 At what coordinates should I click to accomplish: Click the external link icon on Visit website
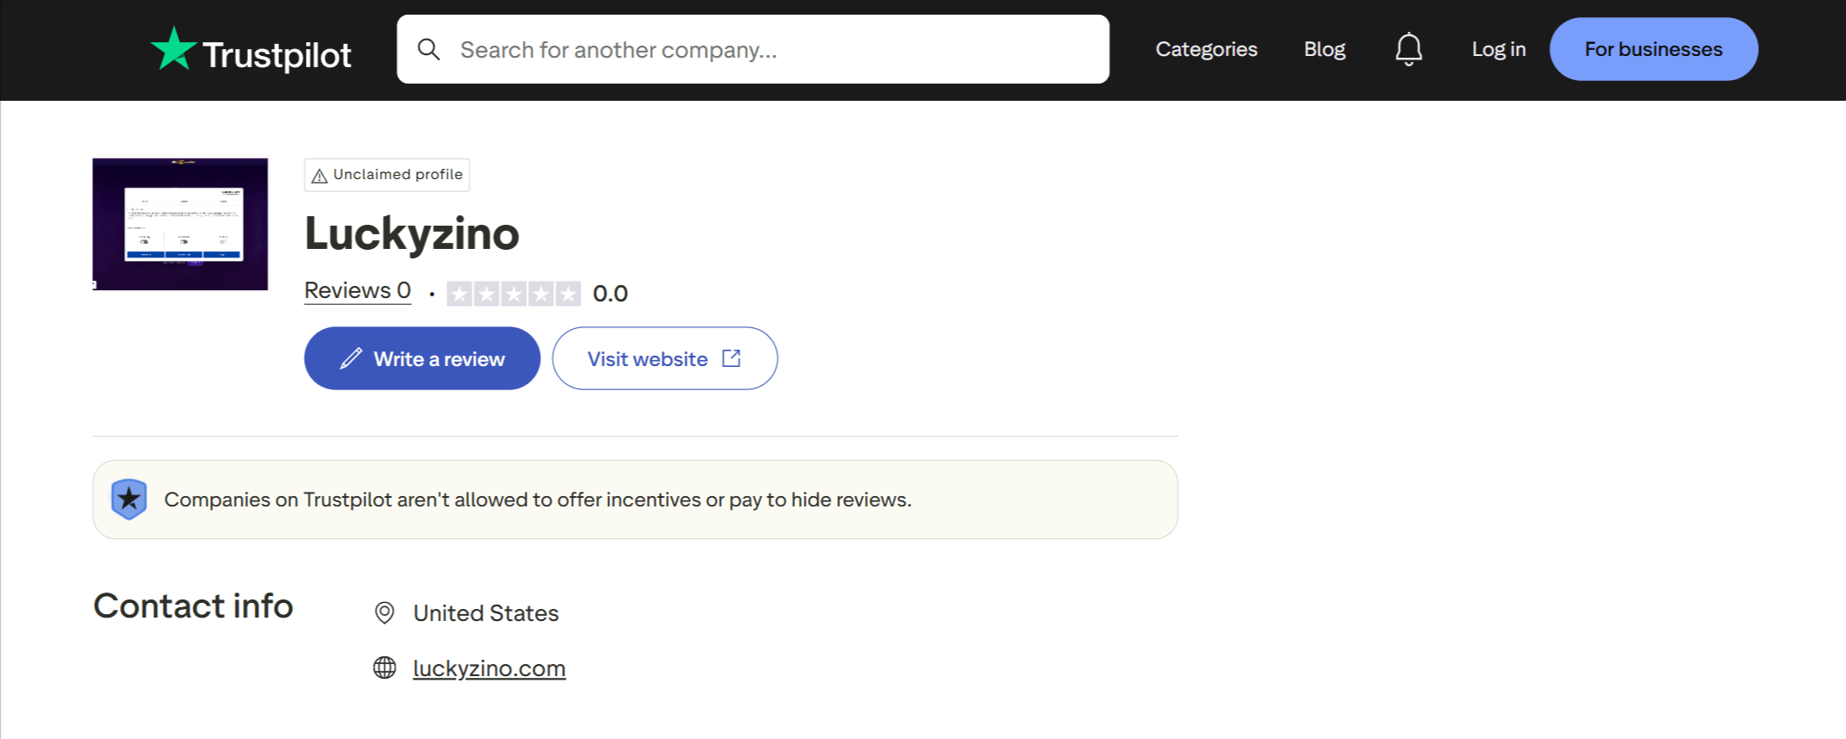[x=731, y=358]
